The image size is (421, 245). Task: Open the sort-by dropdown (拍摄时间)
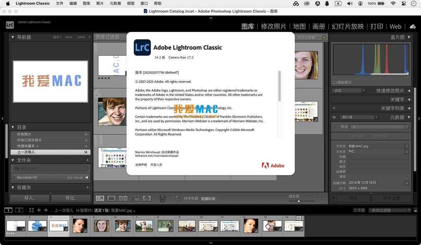pos(210,199)
